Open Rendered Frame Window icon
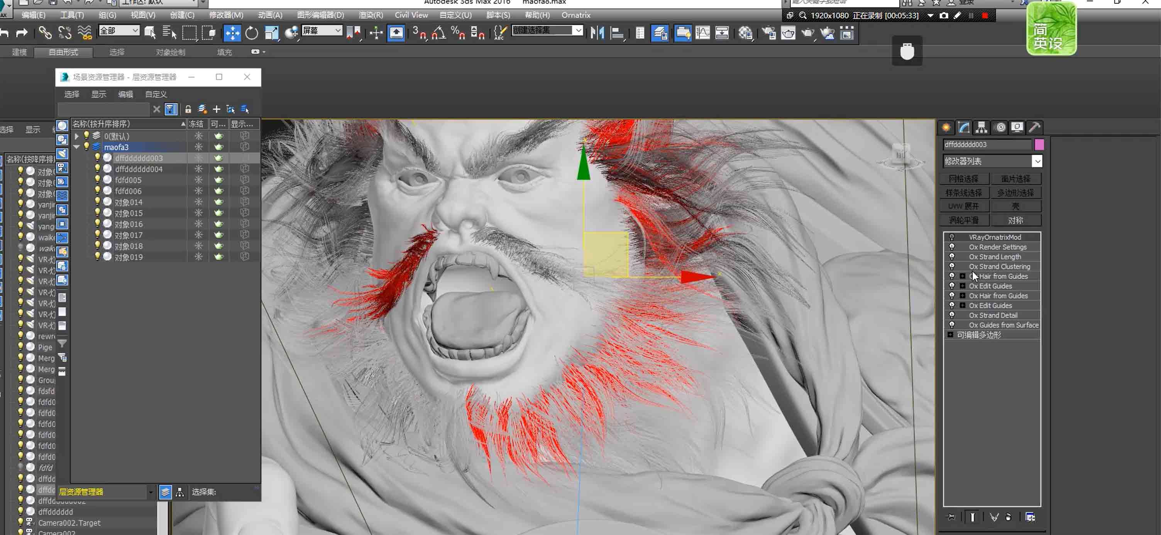 [788, 33]
